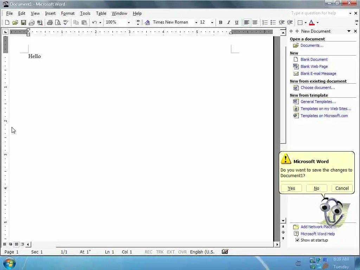The image size is (360, 270).
Task: Open the Format menu
Action: click(68, 13)
